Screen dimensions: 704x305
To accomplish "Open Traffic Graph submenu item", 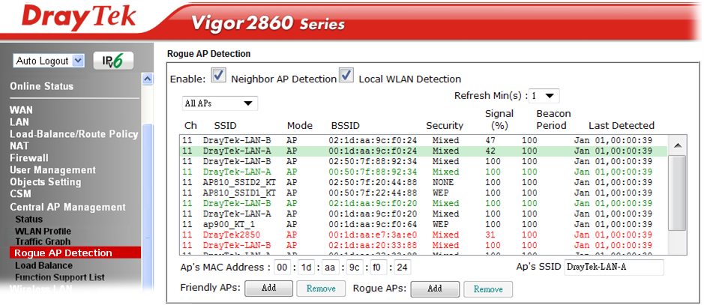I will pyautogui.click(x=43, y=242).
